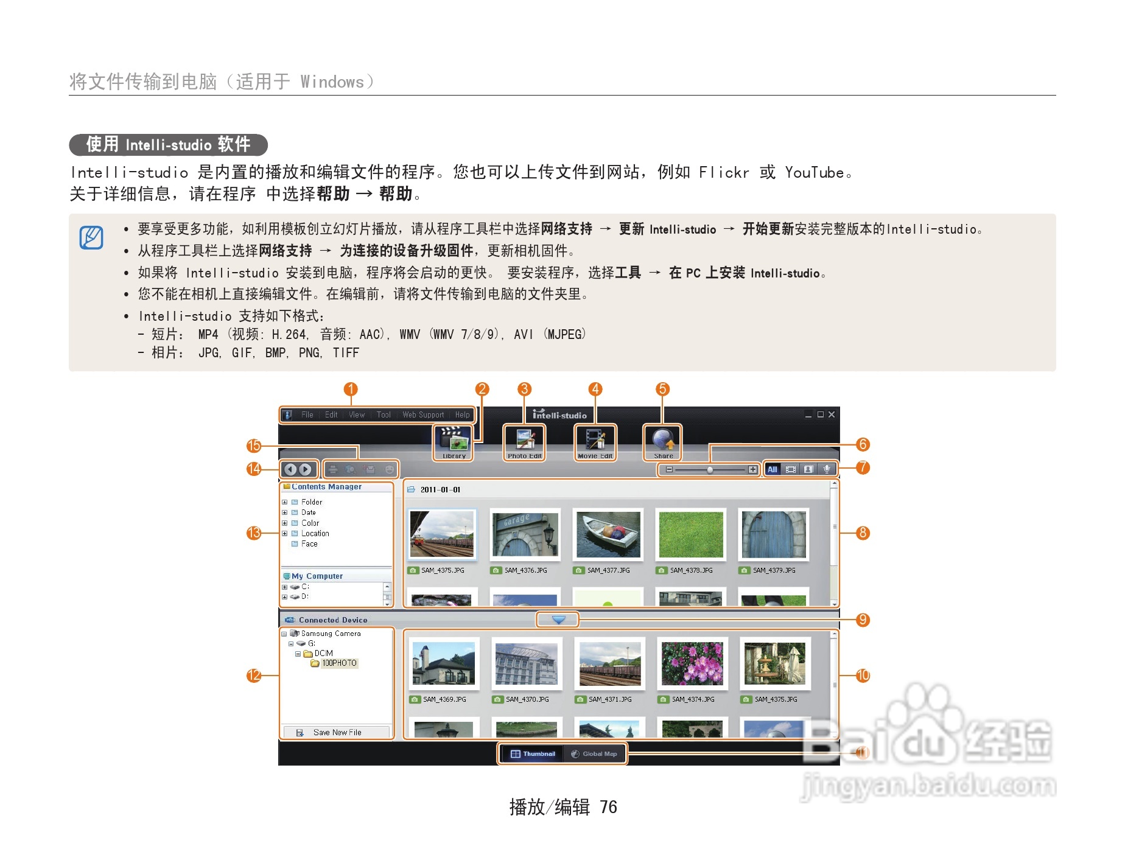Viewport: 1125px width, 849px height.
Task: Open the Library mode icon
Action: [x=454, y=442]
